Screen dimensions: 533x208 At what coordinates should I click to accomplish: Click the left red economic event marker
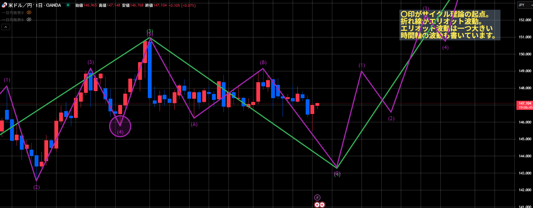[x=317, y=204]
